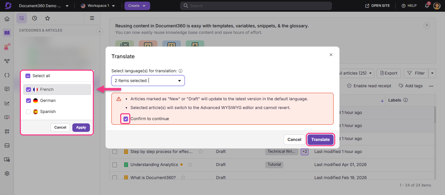This screenshot has width=445, height=195.
Task: Collapse the Categories & Articles panel
Action: [x=100, y=32]
